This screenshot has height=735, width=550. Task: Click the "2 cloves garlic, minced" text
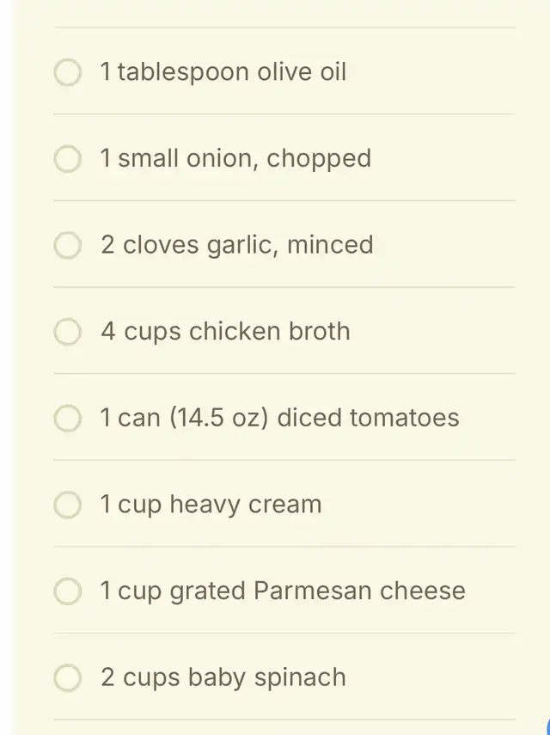click(237, 245)
